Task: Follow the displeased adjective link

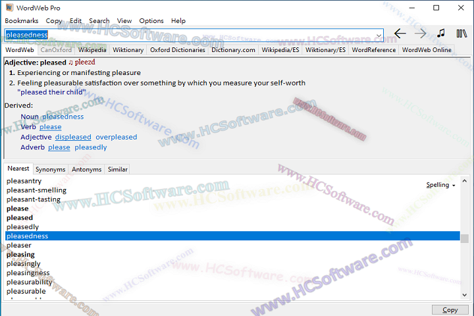Action: coord(73,138)
